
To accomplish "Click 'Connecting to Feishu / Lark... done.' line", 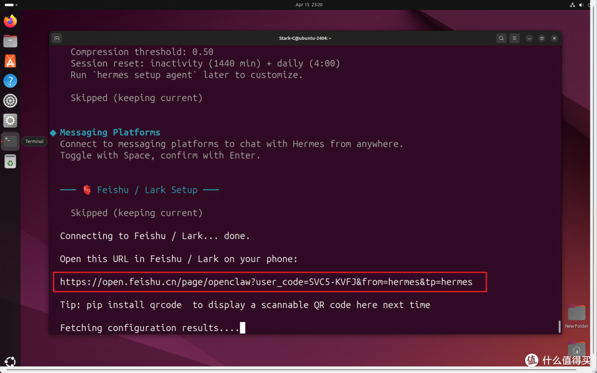I will (155, 236).
